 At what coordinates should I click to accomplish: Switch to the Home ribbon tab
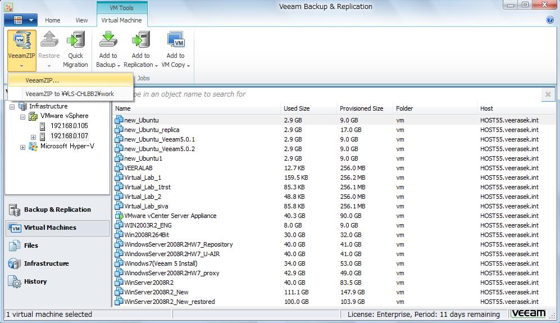tap(52, 20)
